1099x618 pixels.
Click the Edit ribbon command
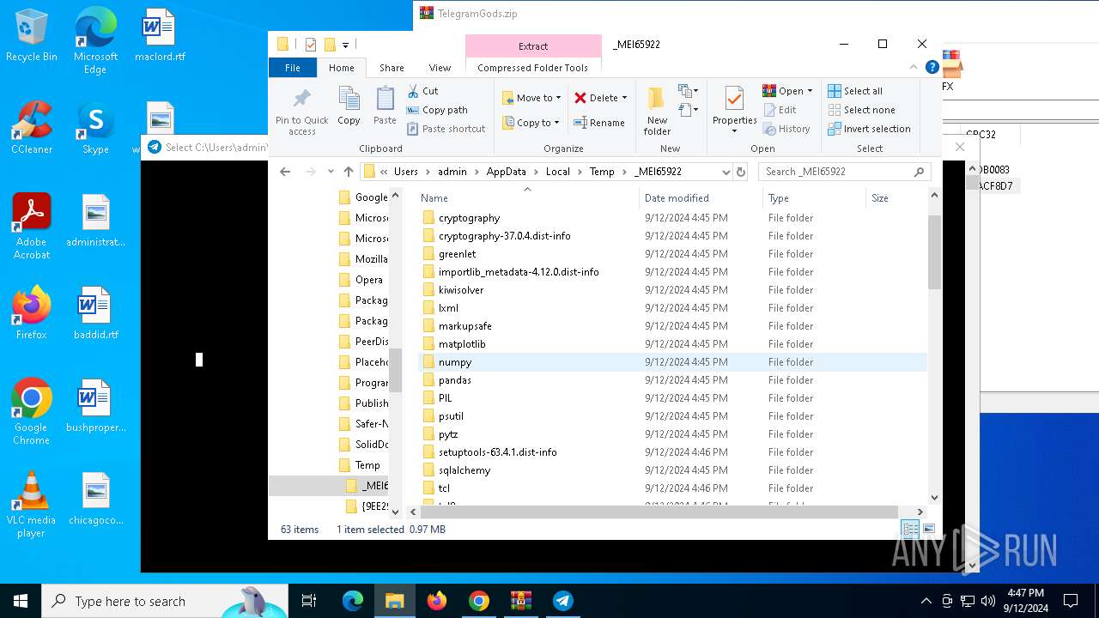click(780, 110)
